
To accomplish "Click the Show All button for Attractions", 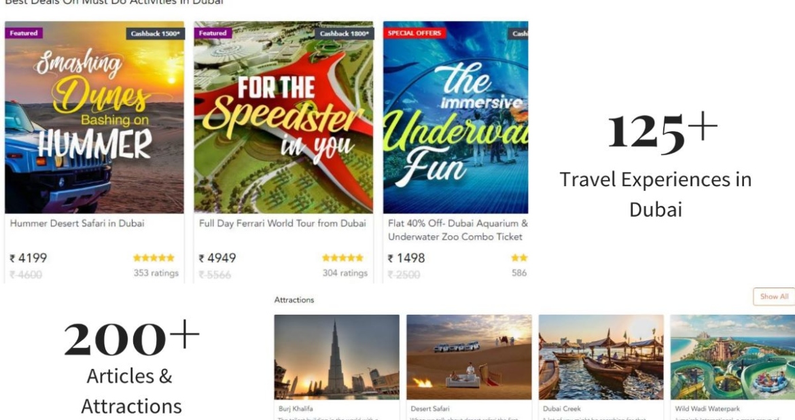I will (774, 297).
